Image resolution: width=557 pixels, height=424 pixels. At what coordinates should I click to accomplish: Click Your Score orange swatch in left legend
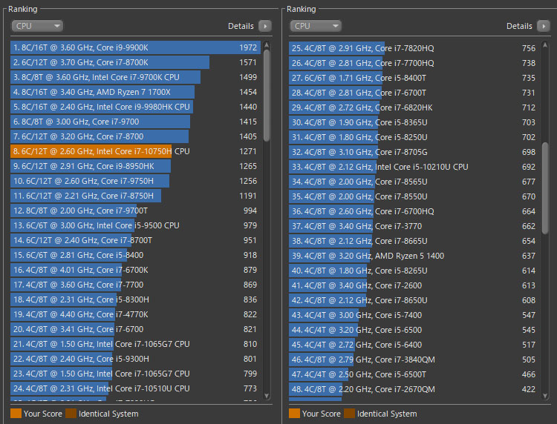click(x=16, y=414)
